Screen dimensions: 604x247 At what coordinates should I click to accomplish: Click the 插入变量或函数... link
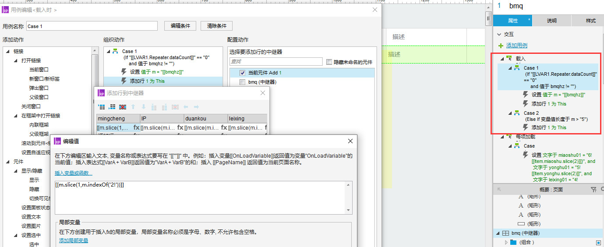(x=74, y=173)
